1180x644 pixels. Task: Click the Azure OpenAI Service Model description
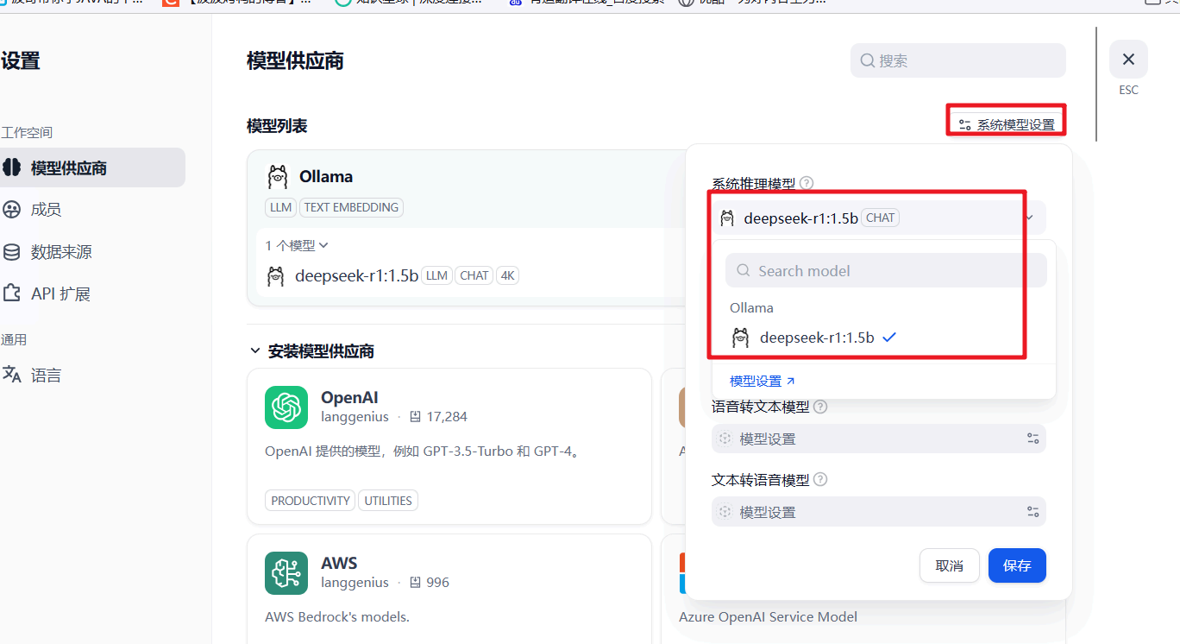pos(768,616)
